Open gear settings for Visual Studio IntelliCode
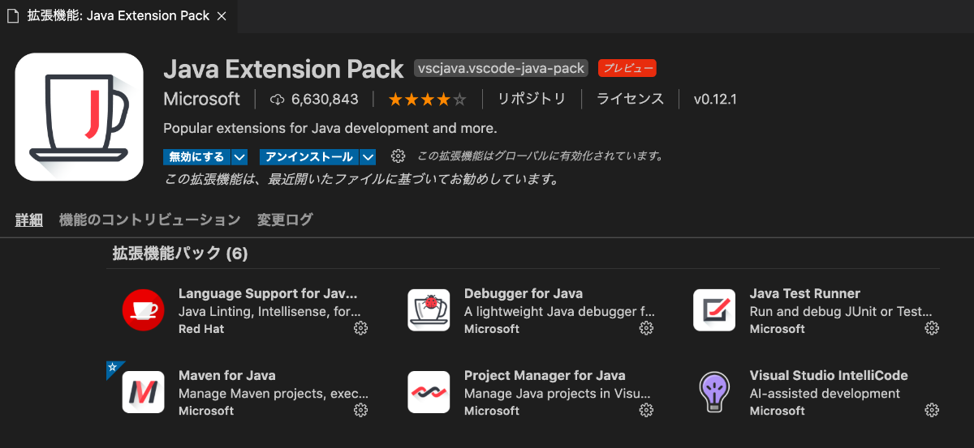Image resolution: width=974 pixels, height=448 pixels. pos(932,410)
